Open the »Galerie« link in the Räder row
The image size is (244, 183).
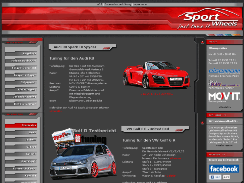pos(176,158)
